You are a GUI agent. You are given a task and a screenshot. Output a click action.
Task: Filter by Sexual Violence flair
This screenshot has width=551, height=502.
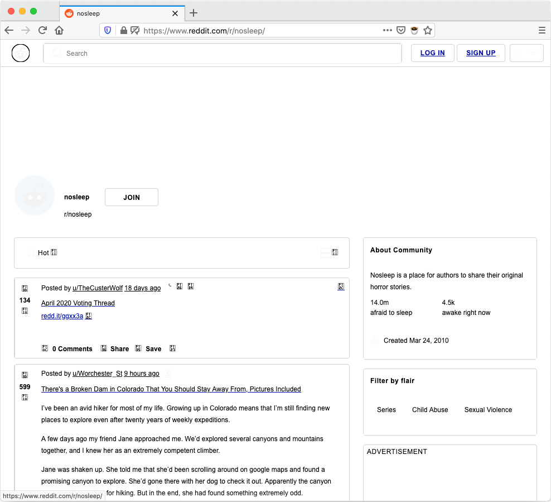point(488,410)
